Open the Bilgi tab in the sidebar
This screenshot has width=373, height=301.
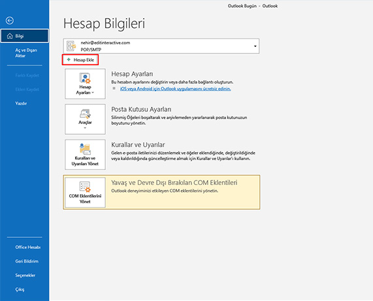(25, 36)
